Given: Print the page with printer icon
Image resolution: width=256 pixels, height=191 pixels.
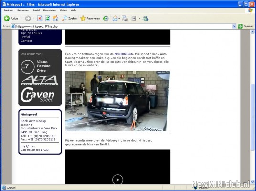Looking at the screenshot, I should coord(125,18).
